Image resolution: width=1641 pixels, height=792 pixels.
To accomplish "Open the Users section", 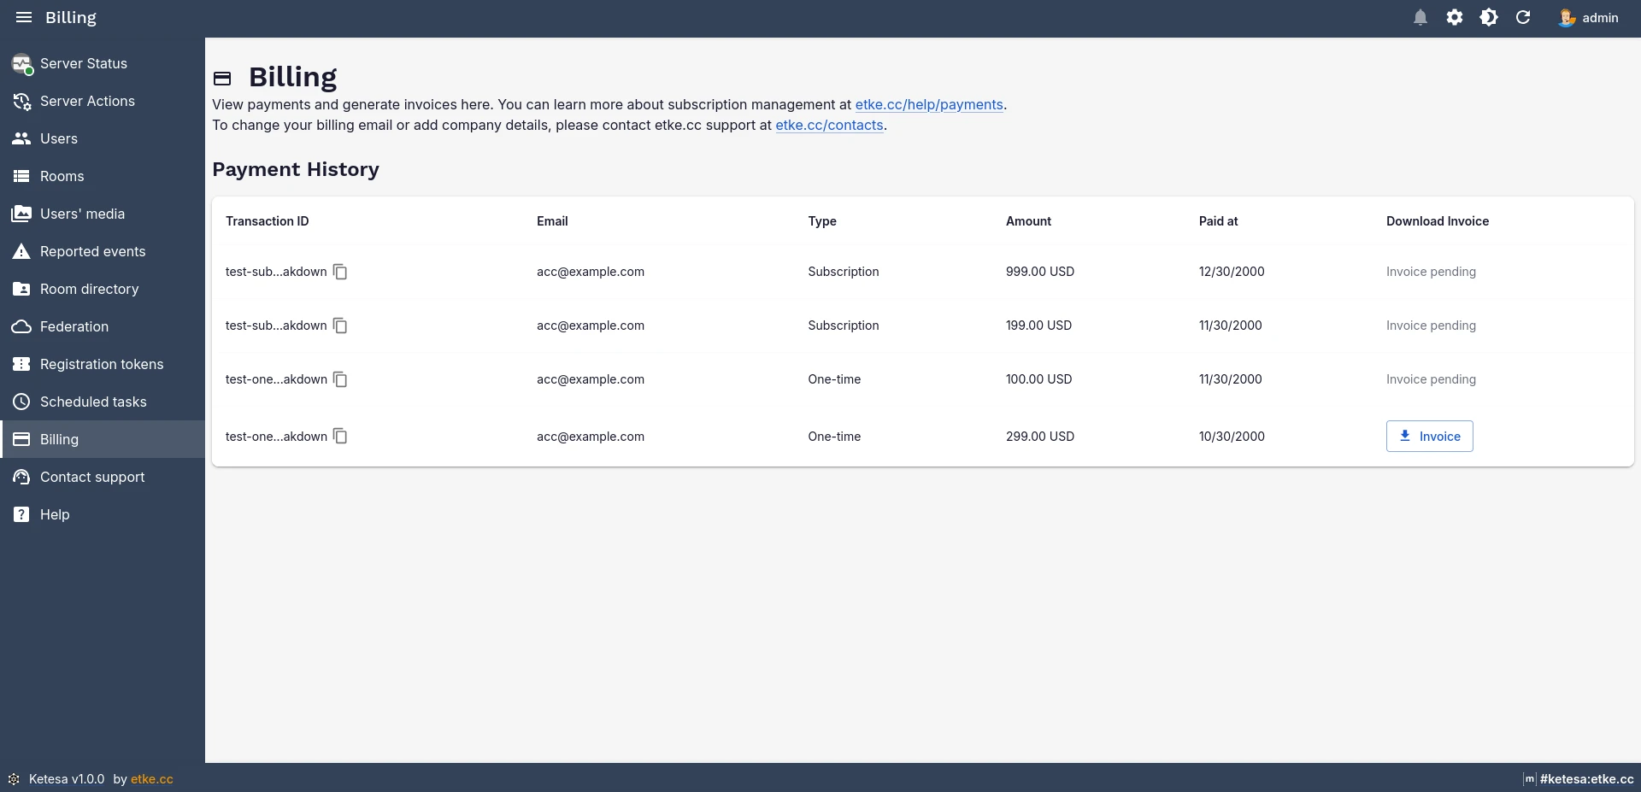I will point(59,138).
